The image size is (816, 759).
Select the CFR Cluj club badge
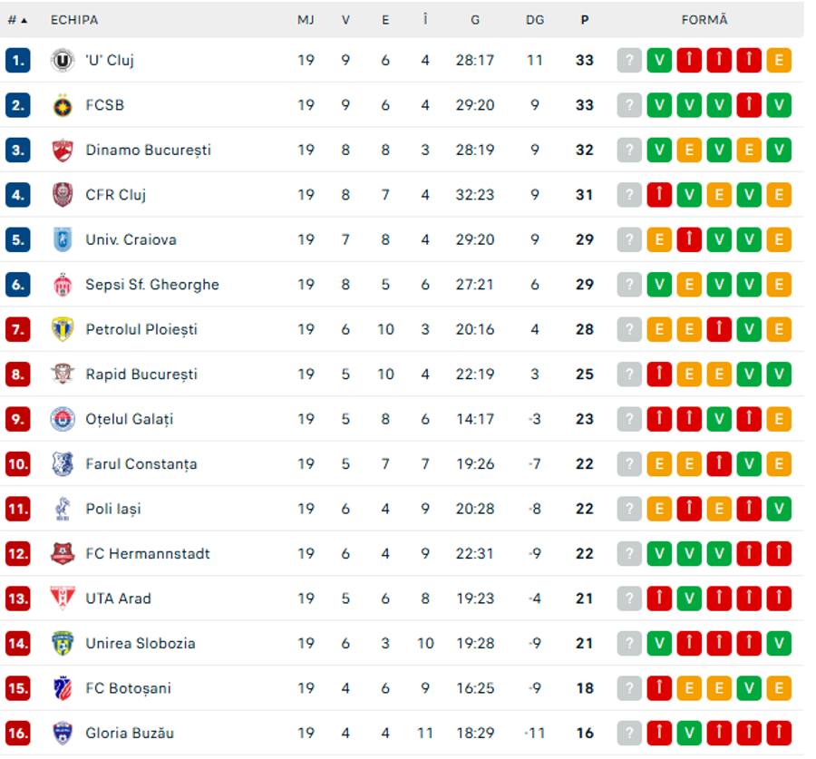(x=63, y=195)
